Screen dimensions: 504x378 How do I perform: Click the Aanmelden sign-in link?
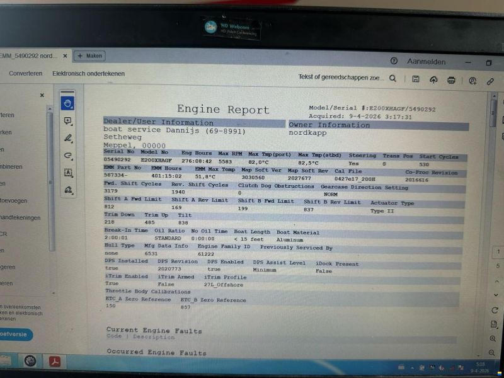tap(427, 61)
